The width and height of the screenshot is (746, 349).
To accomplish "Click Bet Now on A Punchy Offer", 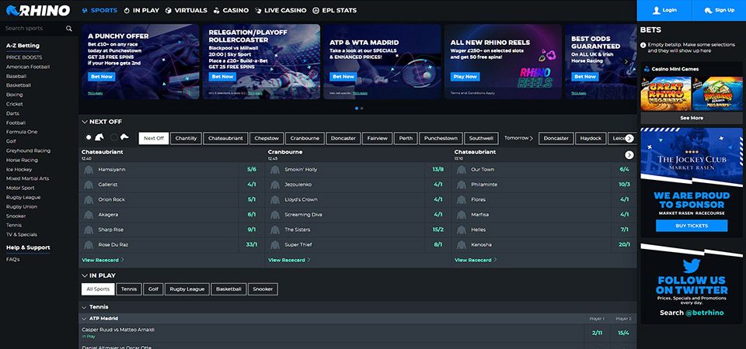I will [x=101, y=77].
